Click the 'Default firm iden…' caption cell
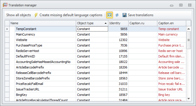This screenshot has height=106, width=196. tap(171, 56)
